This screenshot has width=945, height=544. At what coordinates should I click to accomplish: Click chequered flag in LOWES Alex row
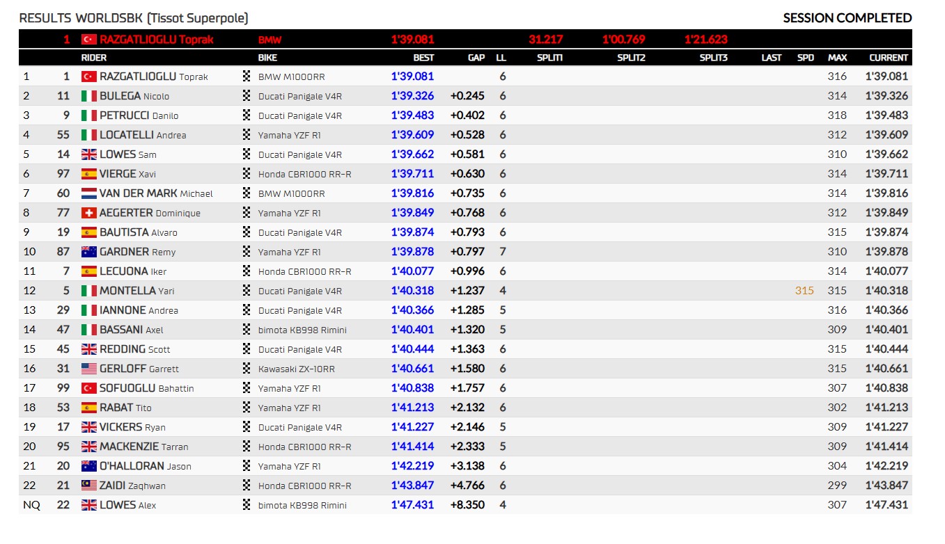point(246,505)
